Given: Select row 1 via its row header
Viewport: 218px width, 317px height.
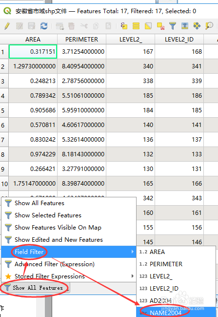Looking at the screenshot, I should (4, 52).
